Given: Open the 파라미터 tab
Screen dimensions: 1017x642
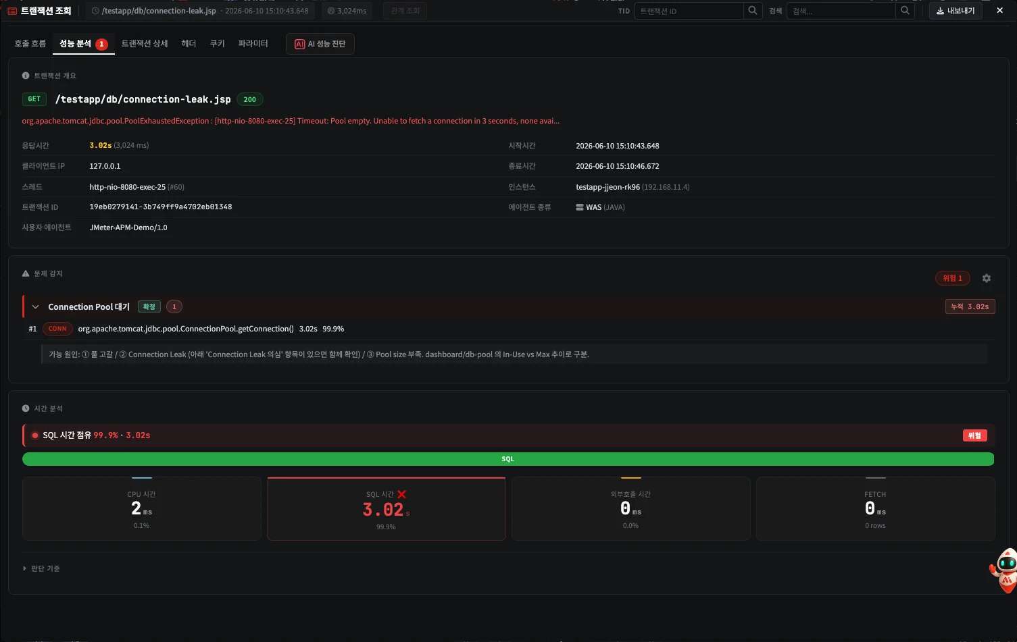Looking at the screenshot, I should click(x=253, y=44).
